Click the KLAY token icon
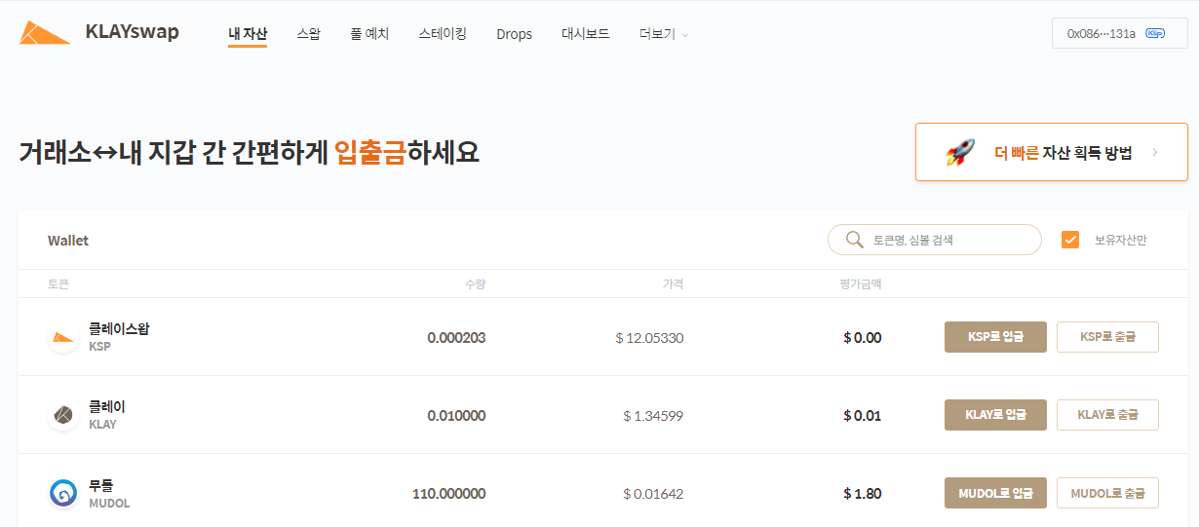 [x=63, y=415]
